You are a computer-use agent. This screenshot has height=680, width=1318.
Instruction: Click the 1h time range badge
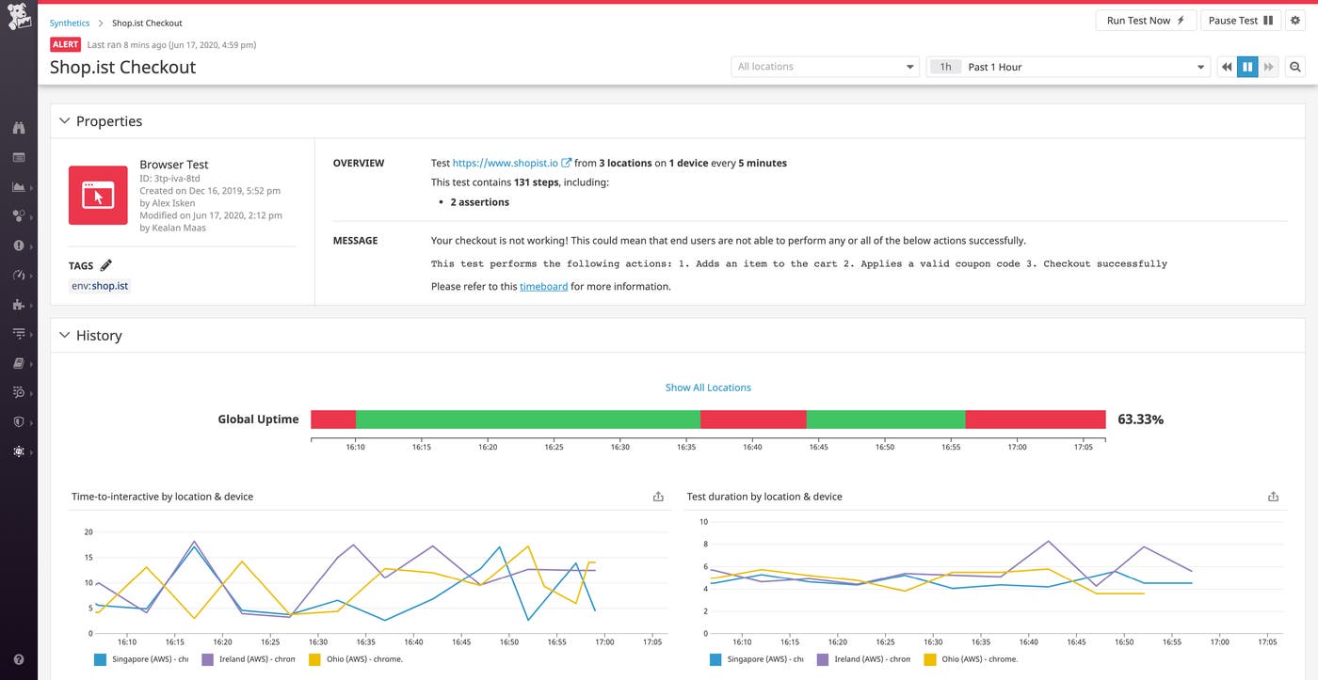point(944,67)
